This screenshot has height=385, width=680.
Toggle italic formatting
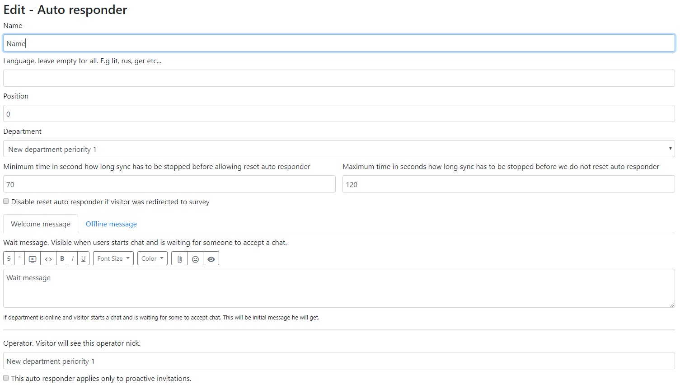[73, 258]
